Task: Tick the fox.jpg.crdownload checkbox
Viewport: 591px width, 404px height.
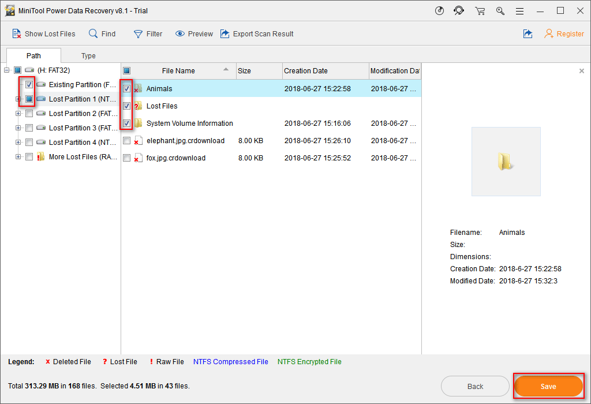Action: coord(126,158)
